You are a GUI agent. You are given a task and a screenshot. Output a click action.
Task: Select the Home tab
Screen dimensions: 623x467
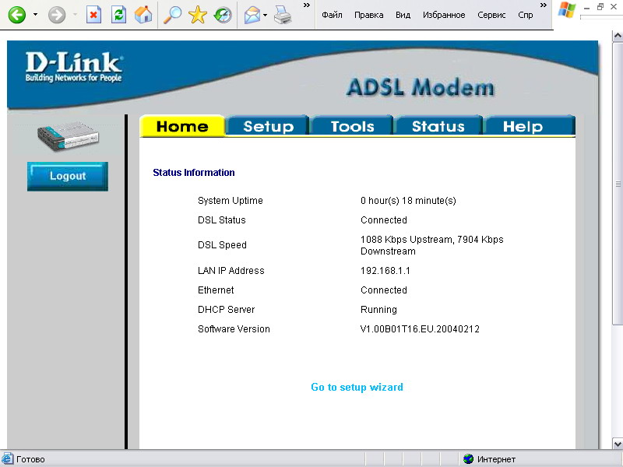[182, 126]
